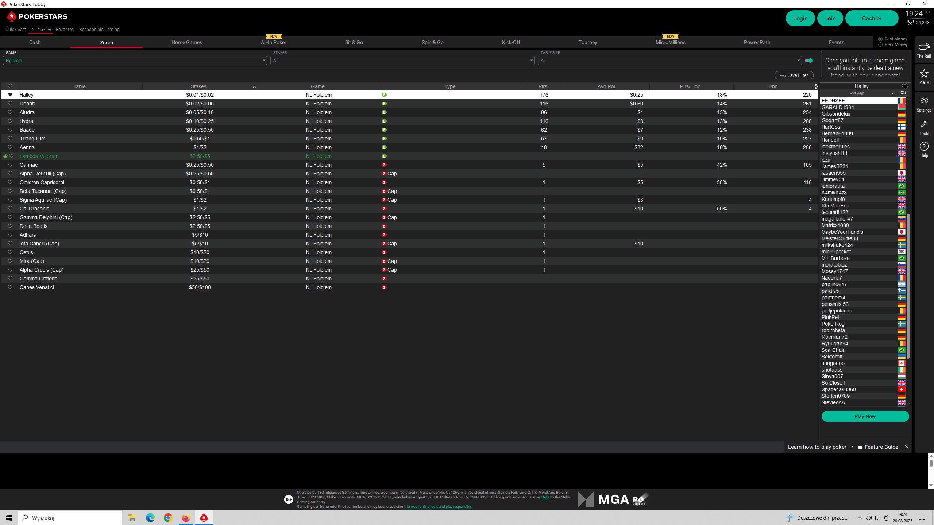Go to Quick Seat view
934x525 pixels.
[x=16, y=30]
